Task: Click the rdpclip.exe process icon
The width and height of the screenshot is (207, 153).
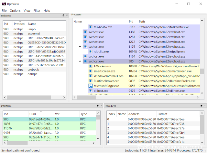Action: (91, 52)
